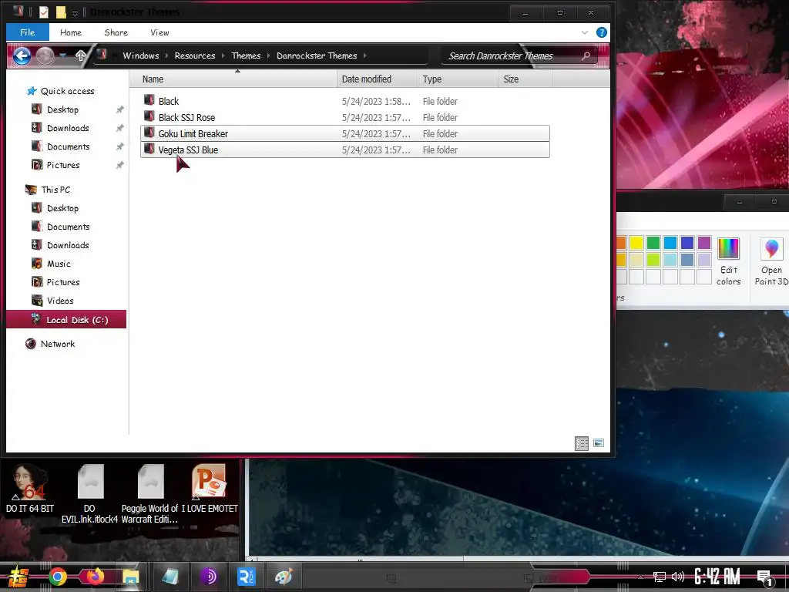This screenshot has width=789, height=592.
Task: Open the blue R taskbar app
Action: [x=246, y=577]
